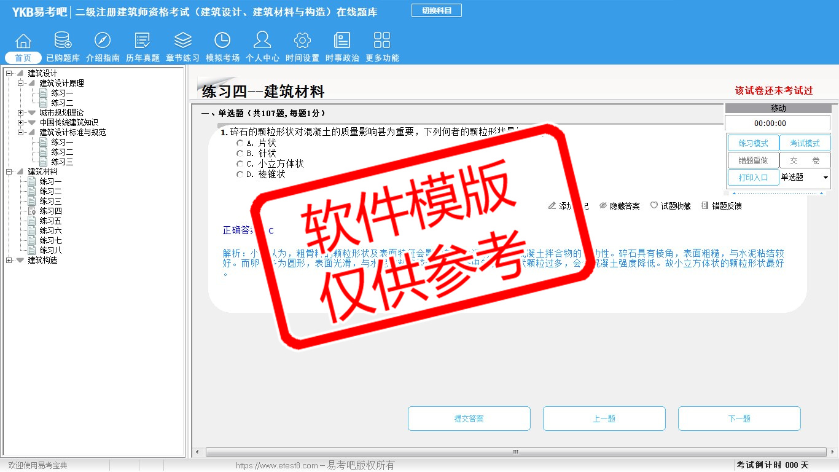Select answer option C 小立方体状
This screenshot has width=839, height=472.
coord(240,164)
